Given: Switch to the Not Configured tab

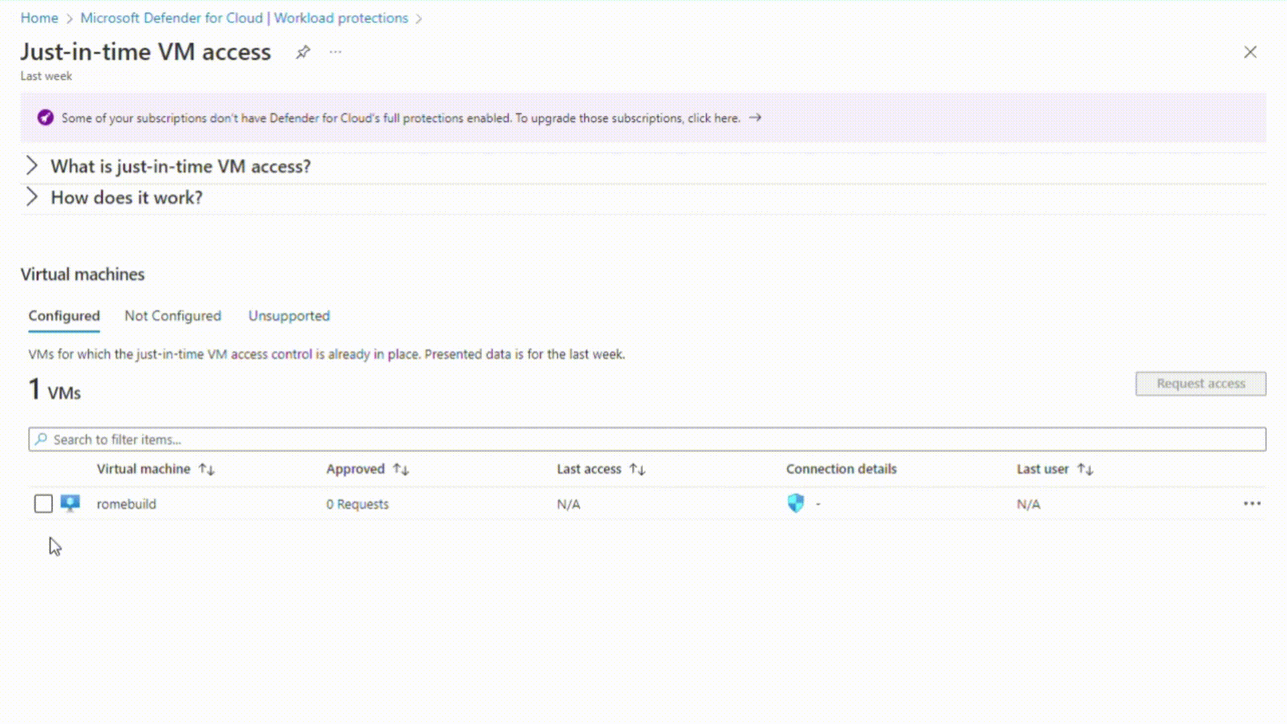Looking at the screenshot, I should tap(172, 316).
